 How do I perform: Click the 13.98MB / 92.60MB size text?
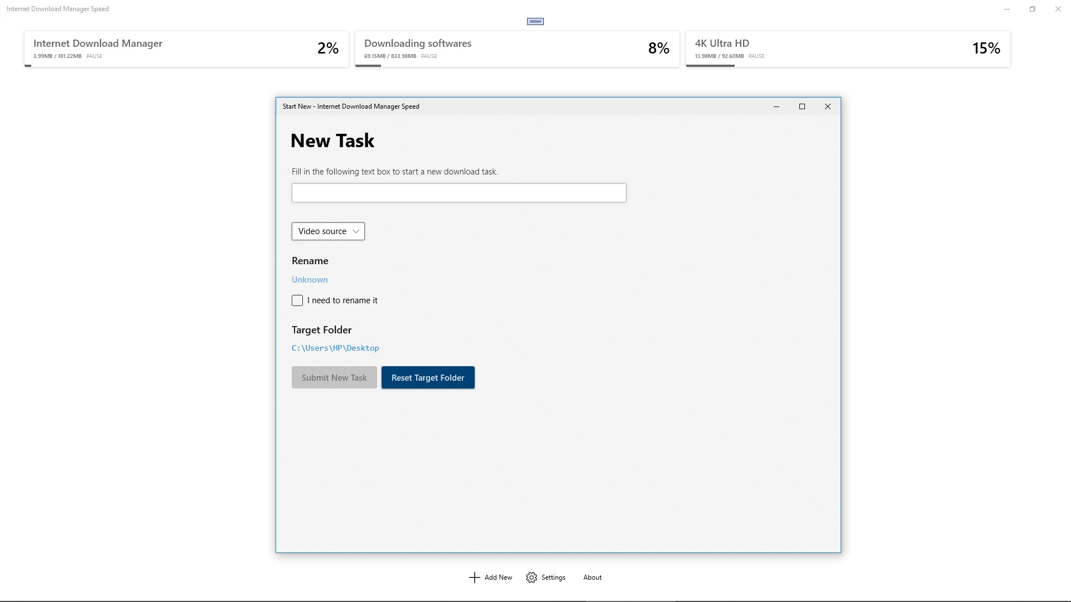(719, 56)
